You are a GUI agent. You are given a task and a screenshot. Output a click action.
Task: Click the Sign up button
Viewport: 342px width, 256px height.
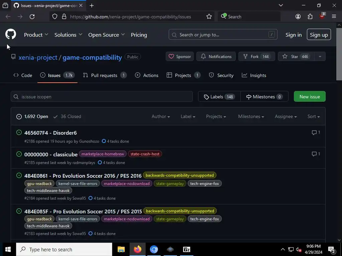pos(319,34)
